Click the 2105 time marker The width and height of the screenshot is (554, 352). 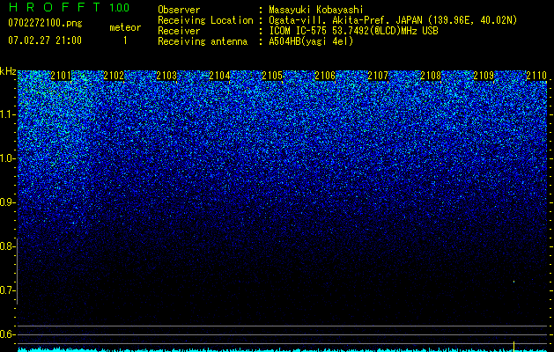coord(272,76)
